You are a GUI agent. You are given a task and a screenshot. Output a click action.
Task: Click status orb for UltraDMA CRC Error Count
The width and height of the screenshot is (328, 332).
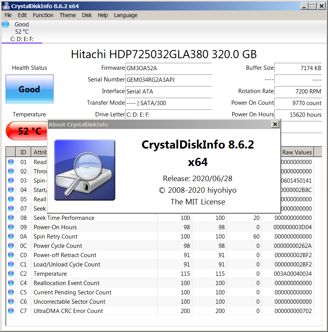pos(11,311)
